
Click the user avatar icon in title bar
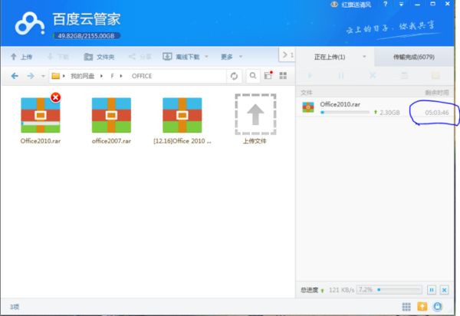click(334, 4)
